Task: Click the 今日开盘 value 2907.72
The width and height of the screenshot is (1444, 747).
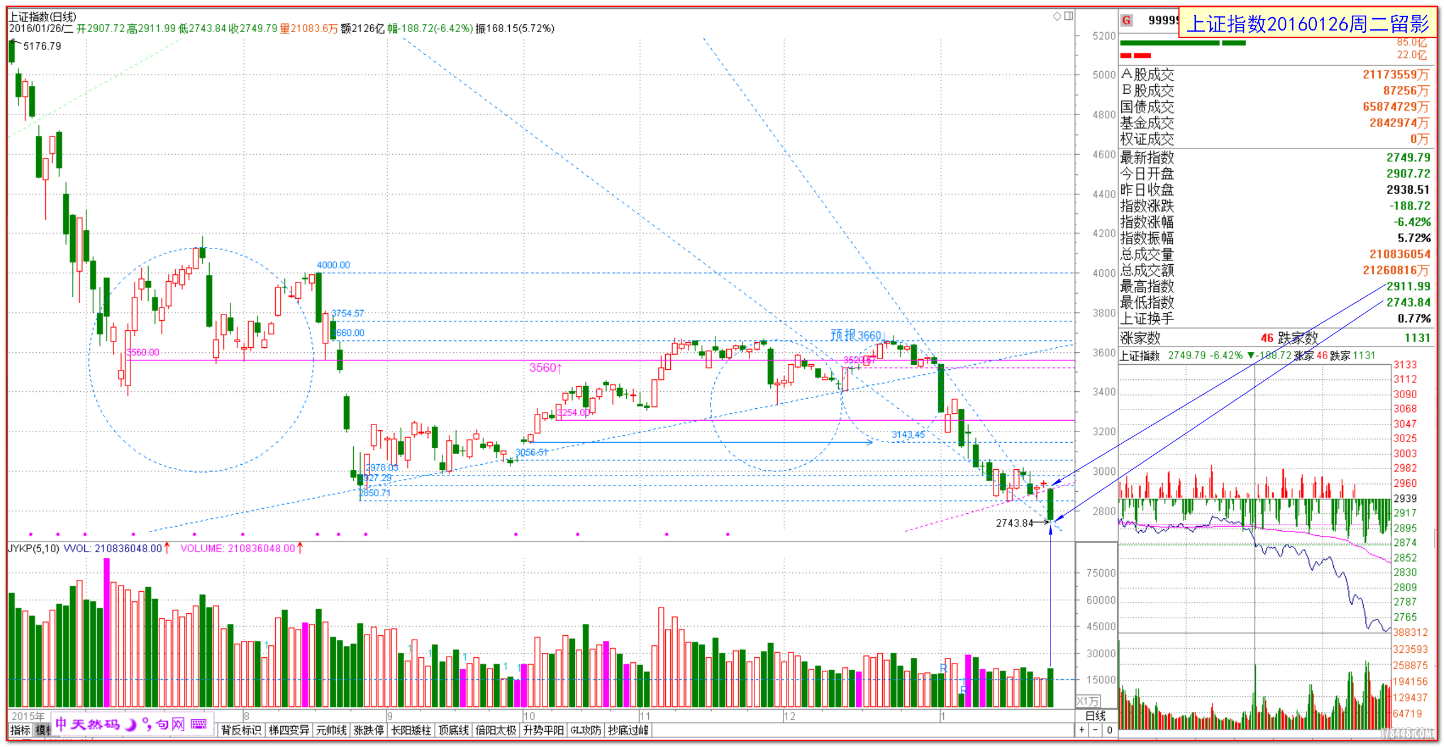Action: (1408, 173)
